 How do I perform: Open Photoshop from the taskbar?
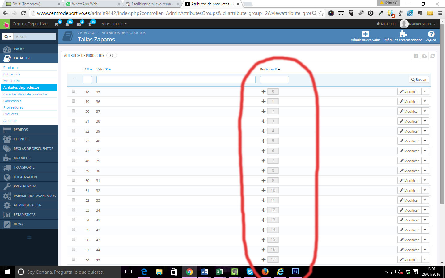pyautogui.click(x=295, y=272)
